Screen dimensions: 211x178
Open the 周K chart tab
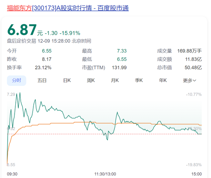point(91,80)
